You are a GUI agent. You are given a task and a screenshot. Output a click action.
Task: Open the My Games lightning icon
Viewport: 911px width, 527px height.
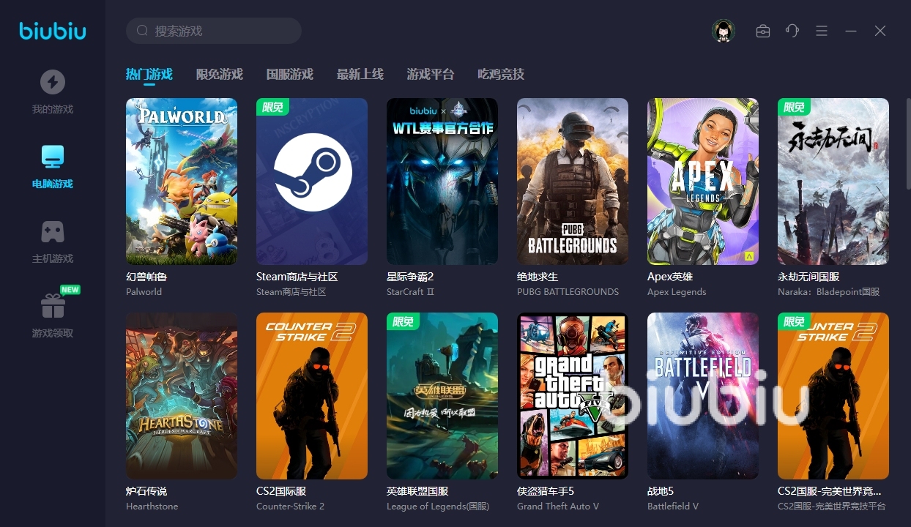pos(52,82)
